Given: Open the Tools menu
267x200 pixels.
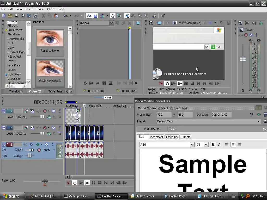Looking at the screenshot, I should (39, 9).
